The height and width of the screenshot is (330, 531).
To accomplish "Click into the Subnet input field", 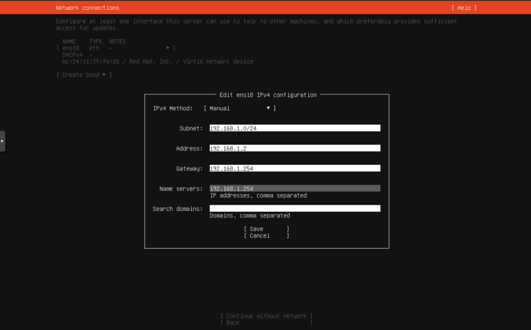I will click(x=295, y=128).
